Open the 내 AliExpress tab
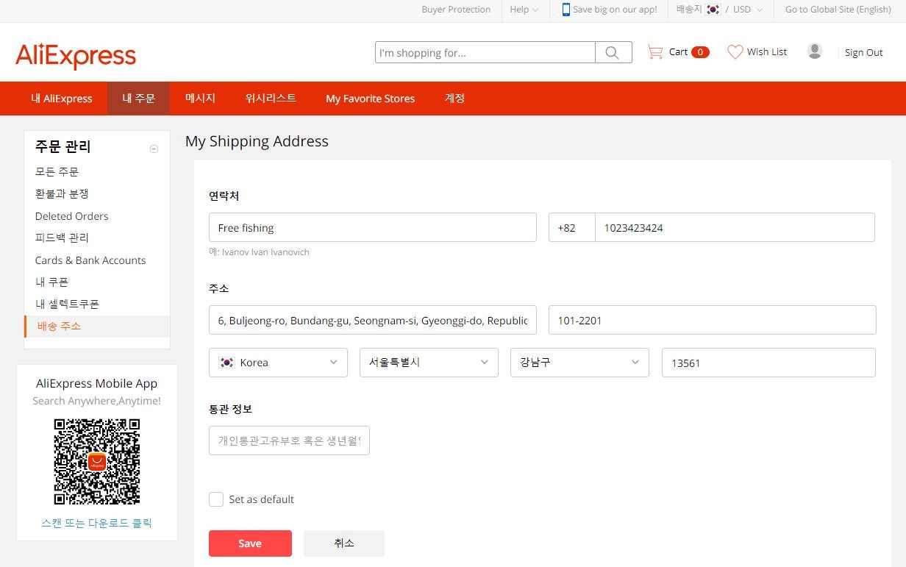 pyautogui.click(x=62, y=99)
